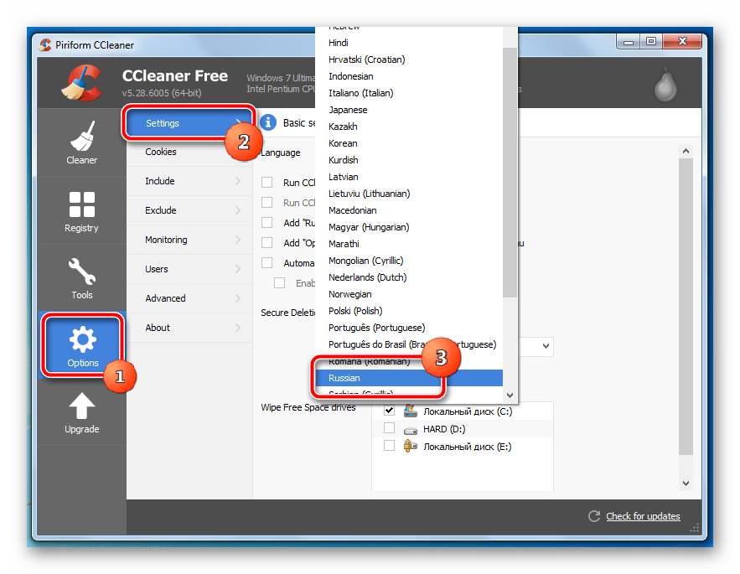Image resolution: width=740 pixels, height=574 pixels.
Task: Select the Options gear icon
Action: pos(83,339)
